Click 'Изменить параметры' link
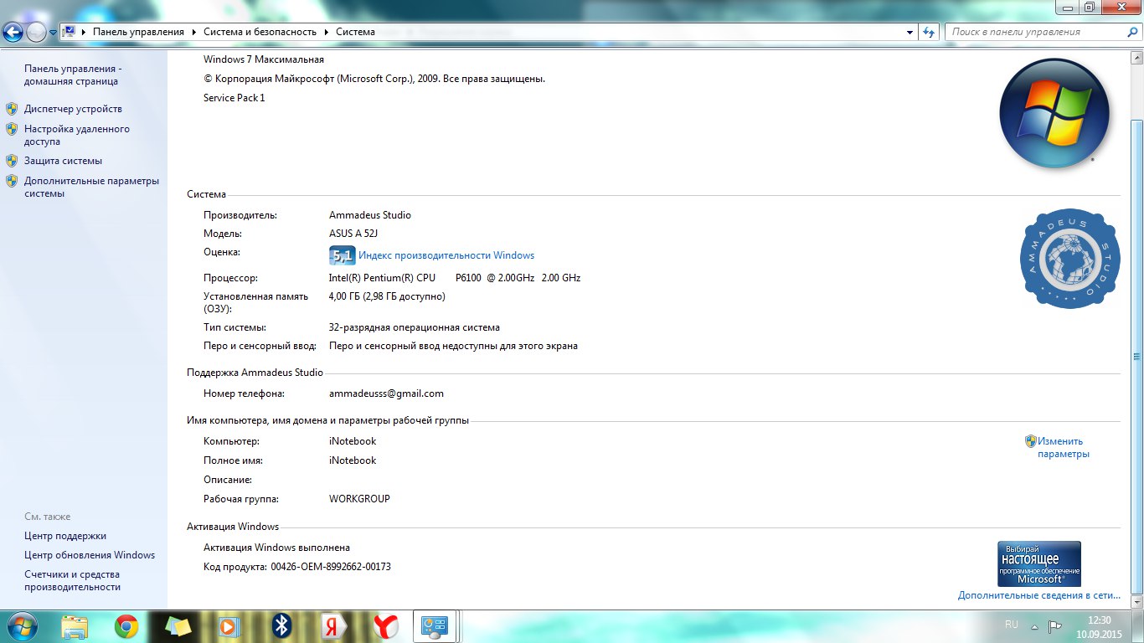The height and width of the screenshot is (643, 1144). click(1063, 447)
